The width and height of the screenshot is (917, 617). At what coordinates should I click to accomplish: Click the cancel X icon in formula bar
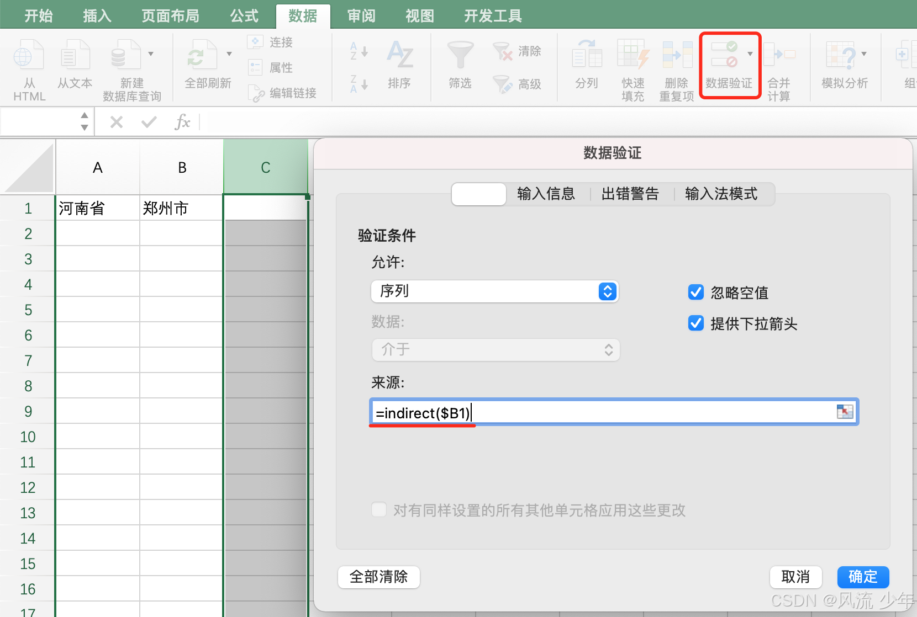click(x=117, y=122)
